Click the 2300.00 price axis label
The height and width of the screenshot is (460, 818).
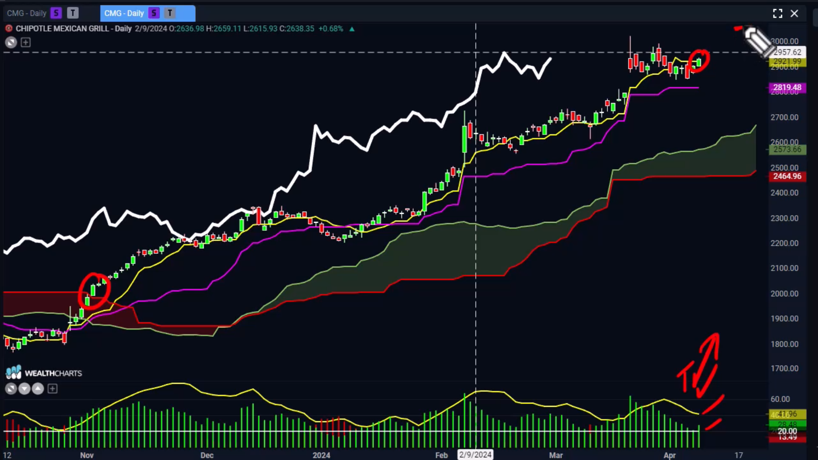click(784, 218)
